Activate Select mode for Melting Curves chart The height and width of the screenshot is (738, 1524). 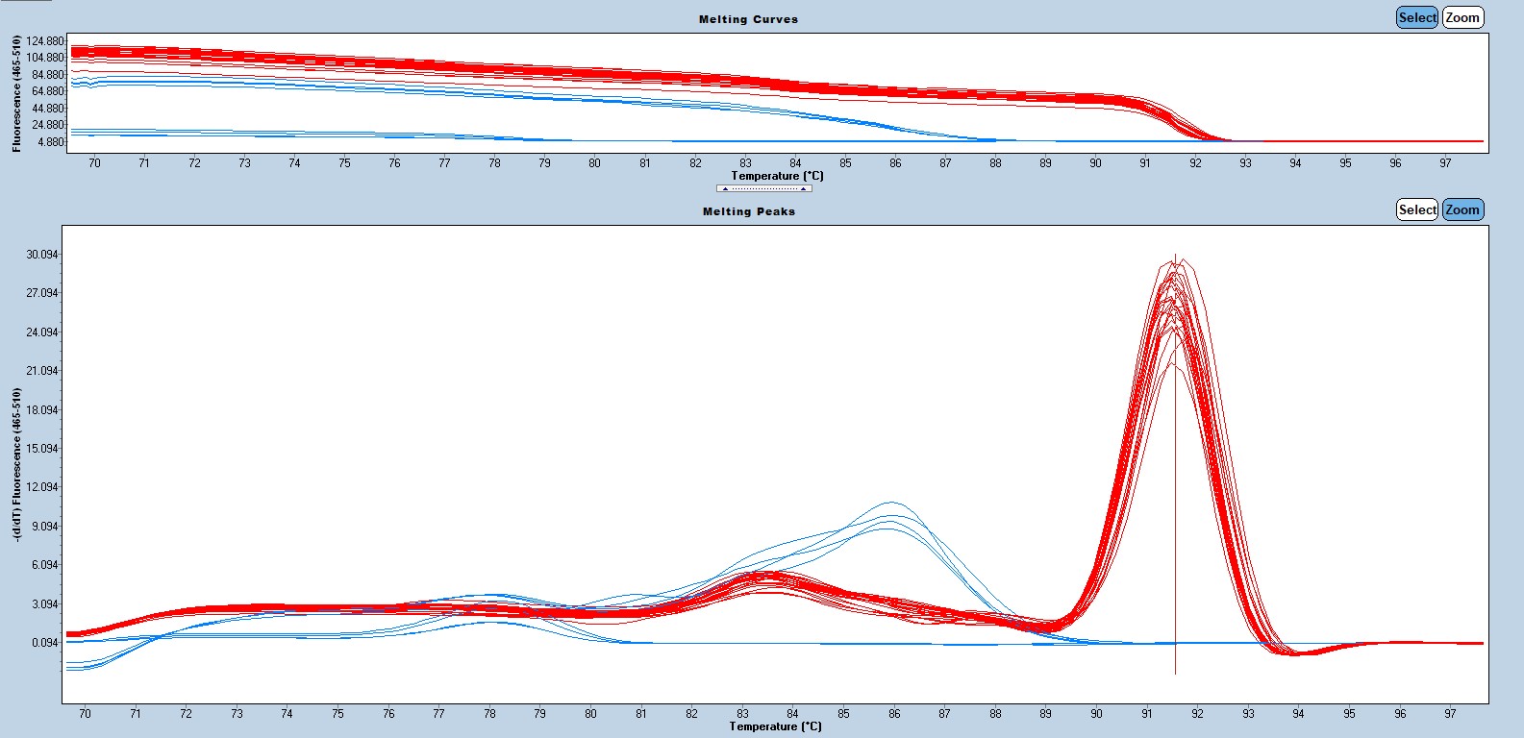coord(1416,17)
